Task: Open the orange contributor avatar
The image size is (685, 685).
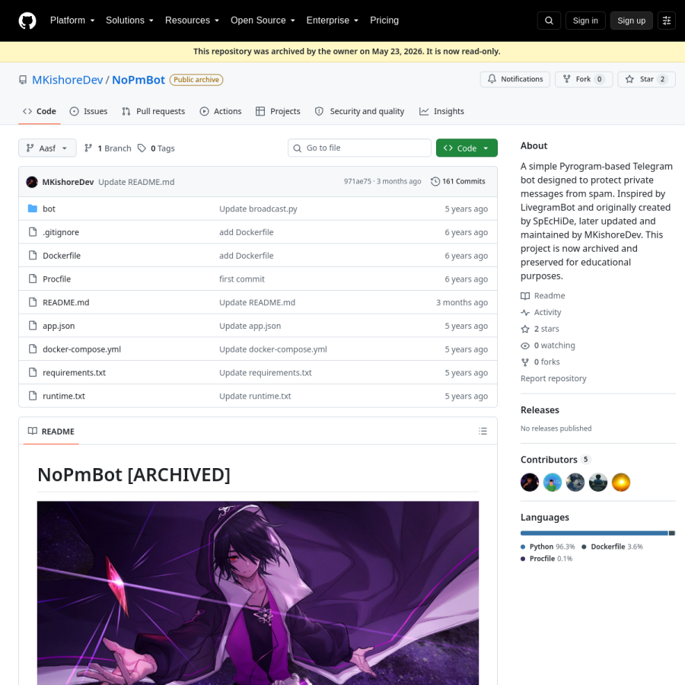Action: click(621, 483)
